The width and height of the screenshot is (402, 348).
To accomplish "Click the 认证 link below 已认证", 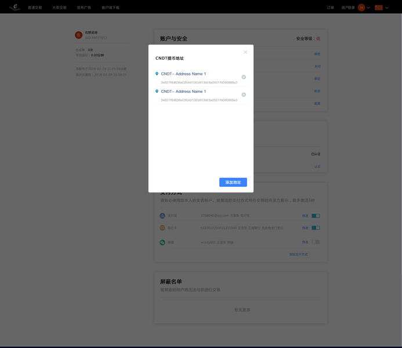I will pos(317,166).
